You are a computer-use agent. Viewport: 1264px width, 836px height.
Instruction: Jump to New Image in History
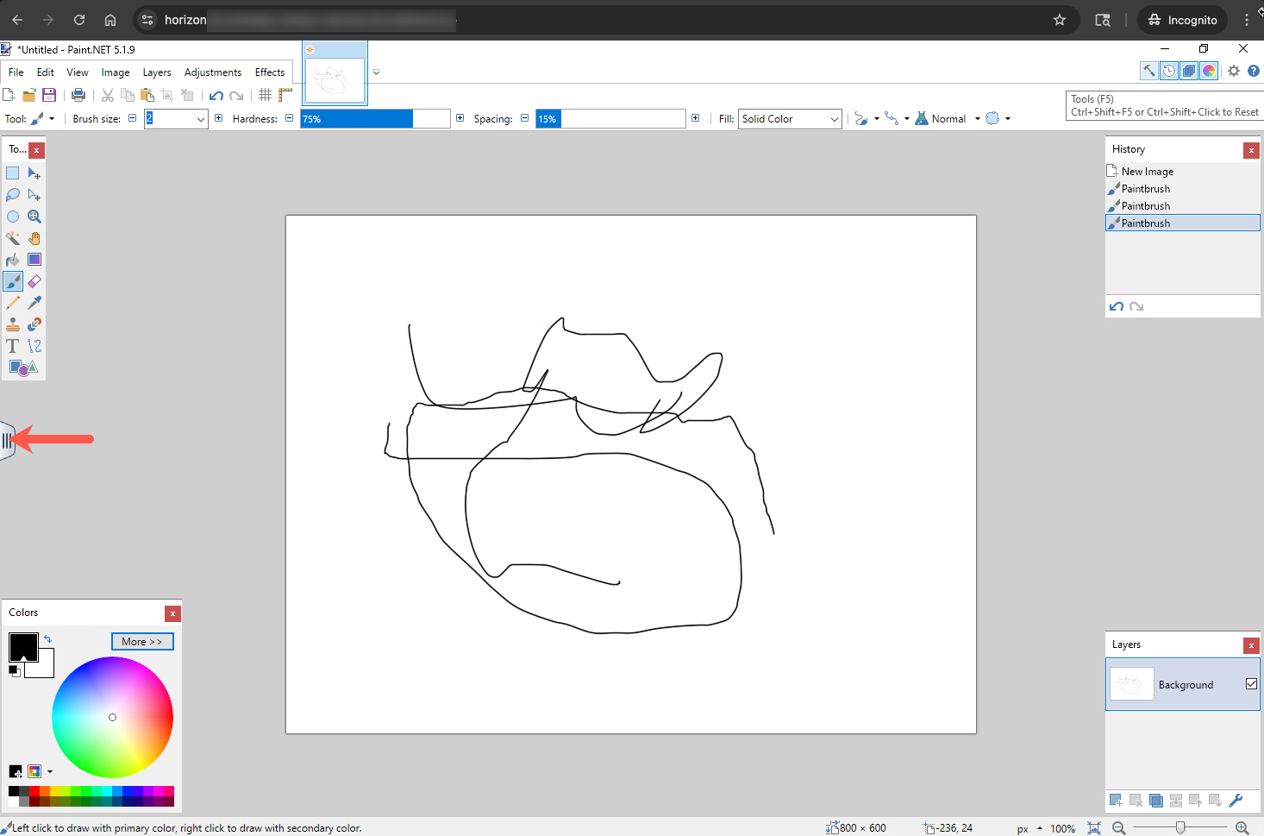point(1147,172)
